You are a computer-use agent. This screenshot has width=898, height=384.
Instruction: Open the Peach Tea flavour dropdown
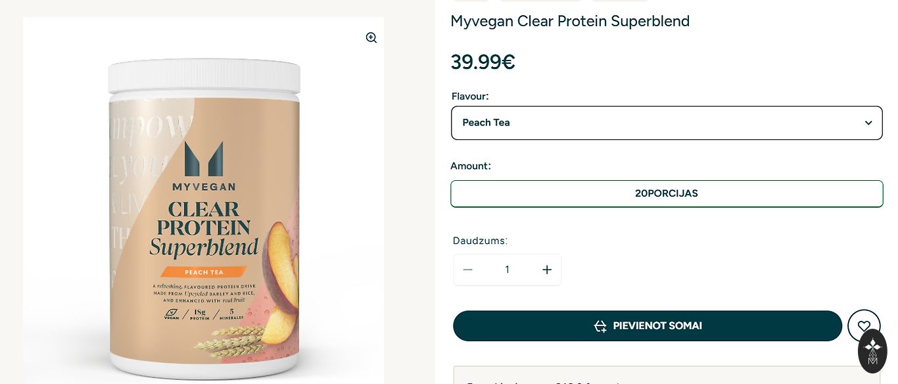666,123
